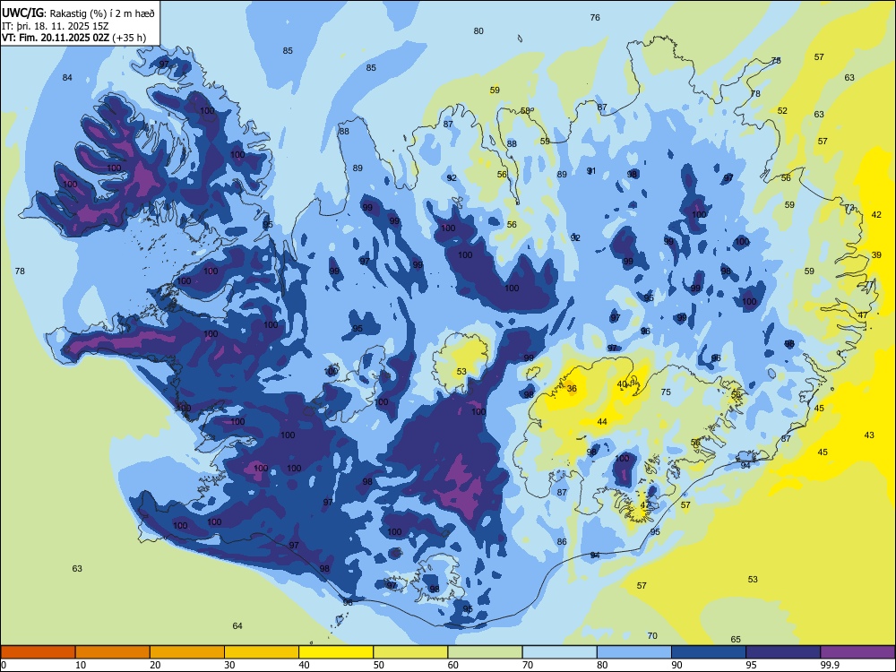The image size is (896, 672).
Task: Click the legend scale label '50'
Action: click(379, 665)
